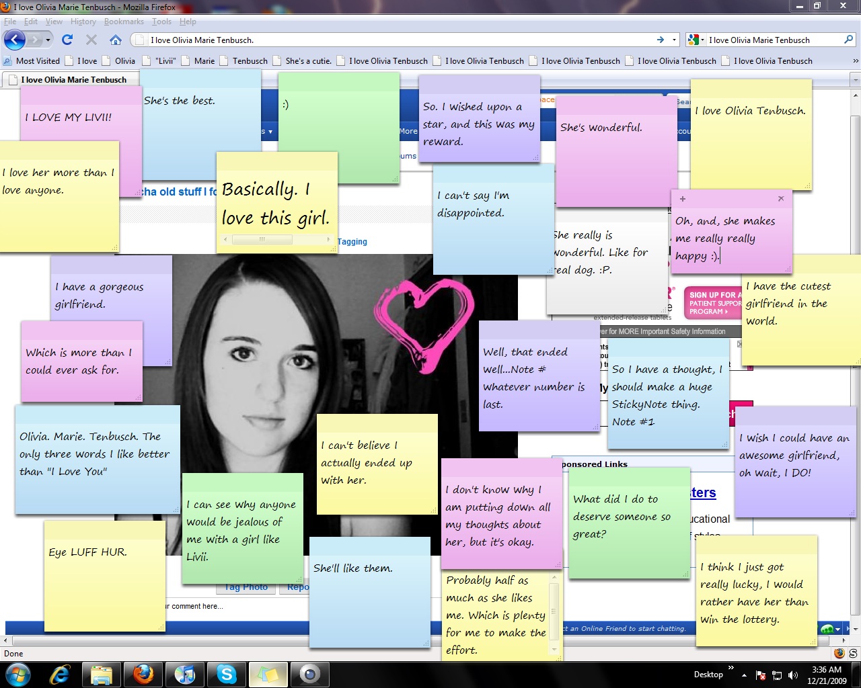Click the 'Tag Photo' button
The image size is (861, 688).
pyautogui.click(x=246, y=587)
